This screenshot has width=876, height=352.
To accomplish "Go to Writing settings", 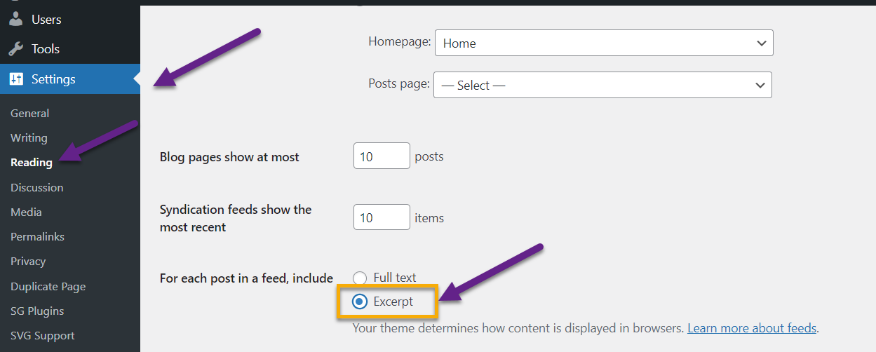I will tap(29, 137).
